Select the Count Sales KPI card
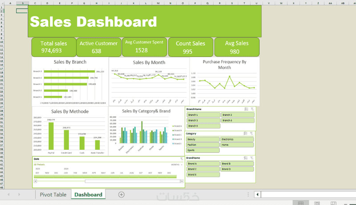The width and height of the screenshot is (356, 205). (x=190, y=47)
